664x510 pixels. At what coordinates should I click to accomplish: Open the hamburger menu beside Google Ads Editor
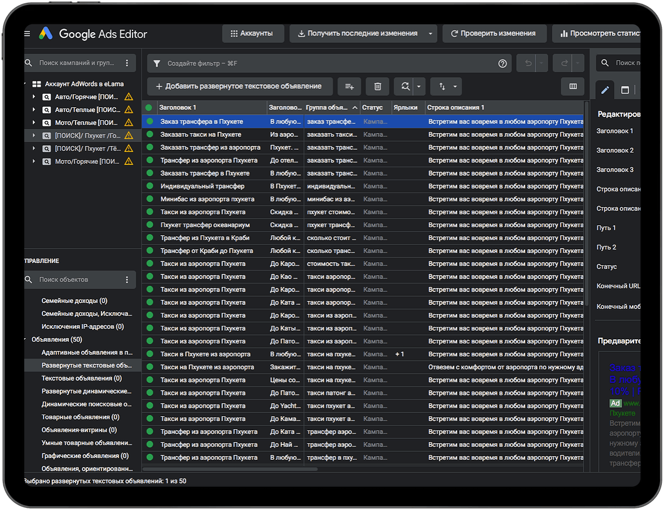coord(27,34)
